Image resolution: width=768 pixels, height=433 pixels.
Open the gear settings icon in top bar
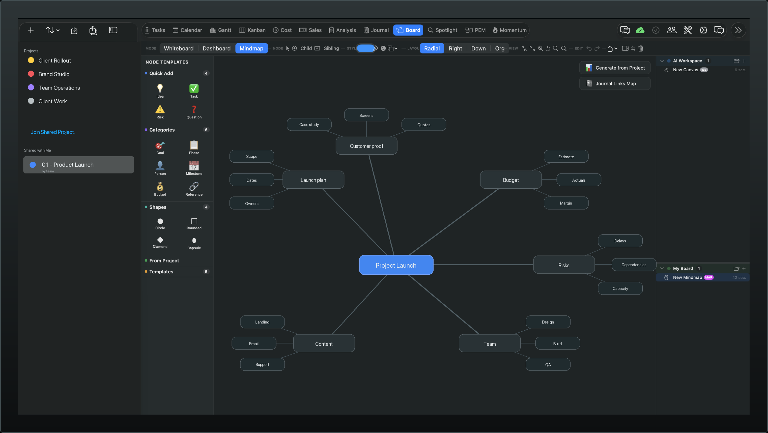coord(703,30)
